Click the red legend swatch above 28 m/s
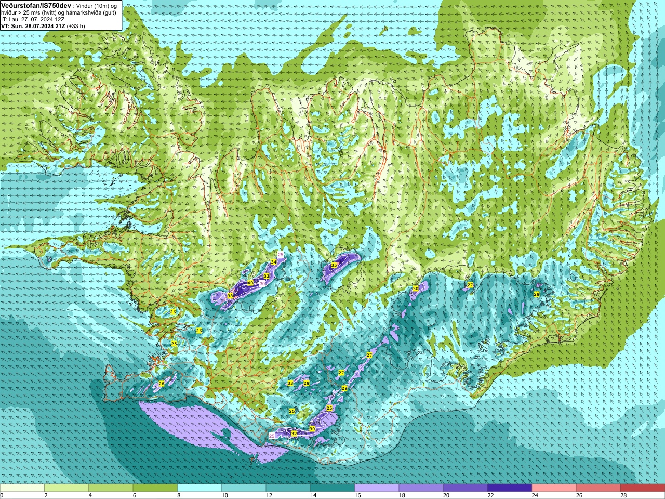665x499 pixels. (643, 488)
